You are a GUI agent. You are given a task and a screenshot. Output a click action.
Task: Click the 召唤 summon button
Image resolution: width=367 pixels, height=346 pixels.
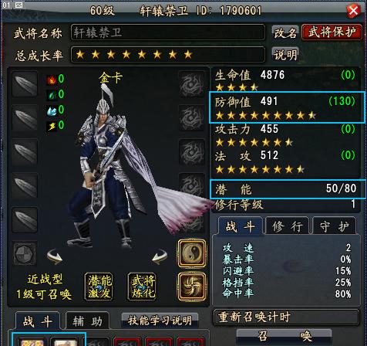[284, 336]
